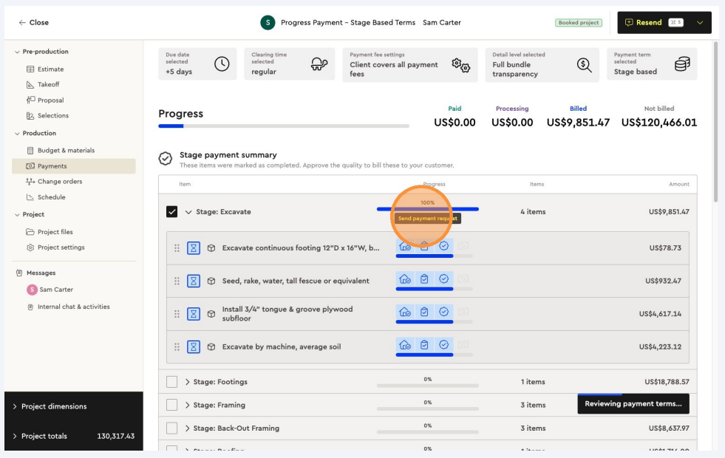Go to Budget & materials page
This screenshot has height=458, width=725.
pos(66,151)
